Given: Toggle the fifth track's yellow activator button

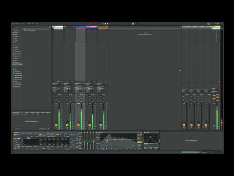Looking at the screenshot, I should 100,125.
